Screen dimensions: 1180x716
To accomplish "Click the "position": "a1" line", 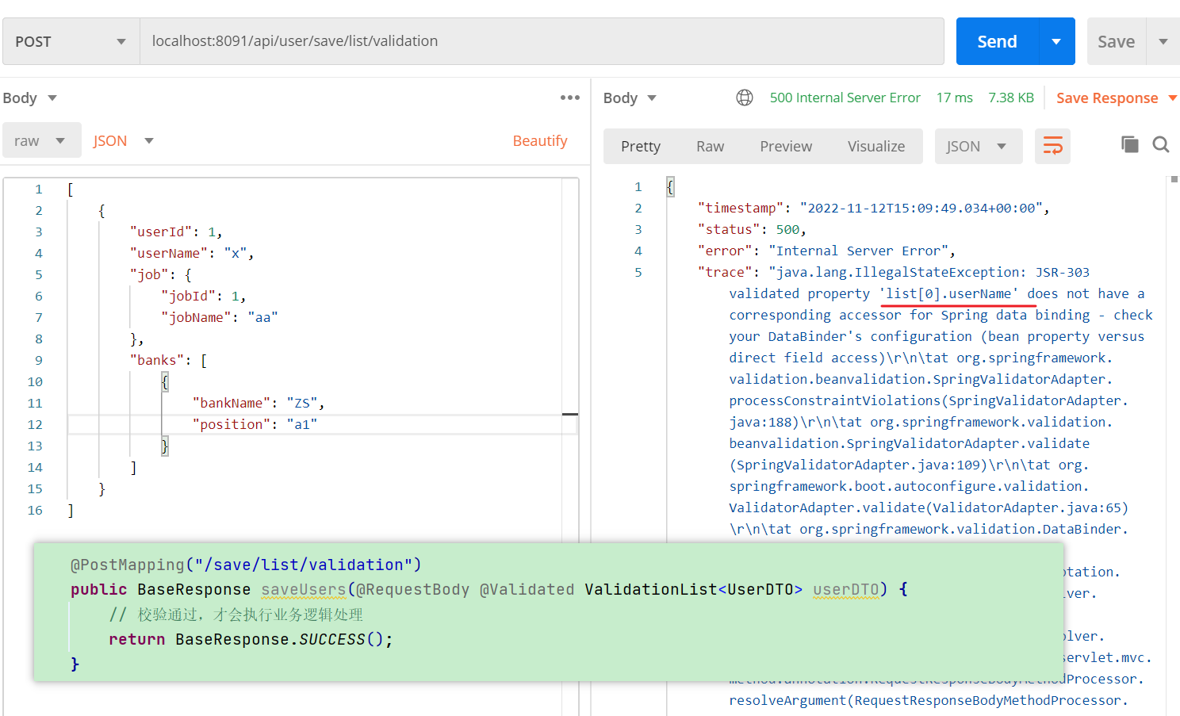I will [x=254, y=424].
